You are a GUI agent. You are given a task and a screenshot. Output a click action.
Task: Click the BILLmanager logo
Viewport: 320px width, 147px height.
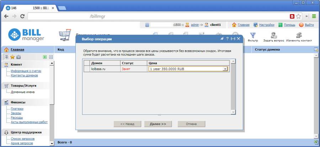26,35
